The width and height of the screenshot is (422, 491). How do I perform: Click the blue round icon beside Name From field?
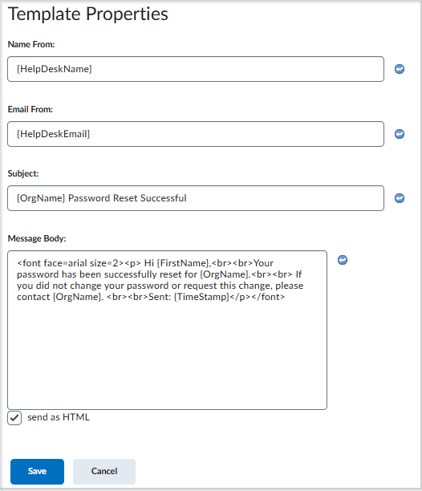400,69
